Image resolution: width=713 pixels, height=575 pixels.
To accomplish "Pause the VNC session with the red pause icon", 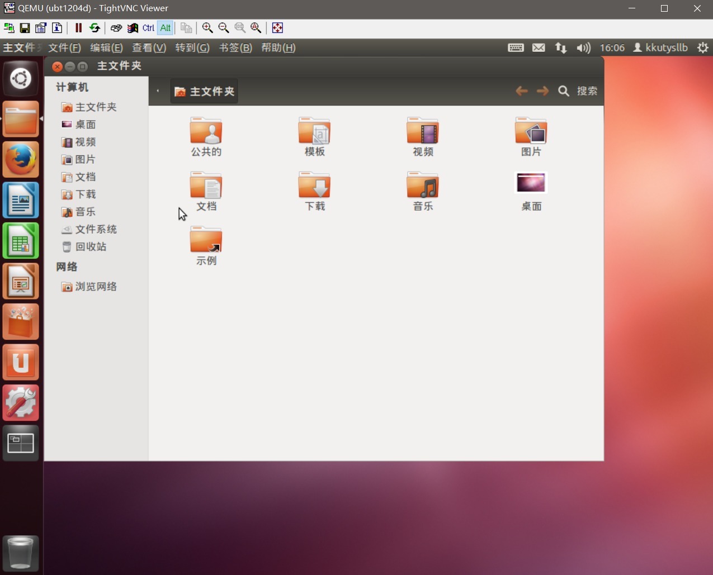I will (x=78, y=28).
